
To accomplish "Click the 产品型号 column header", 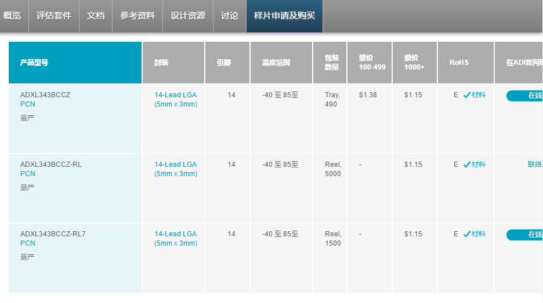I will point(75,63).
